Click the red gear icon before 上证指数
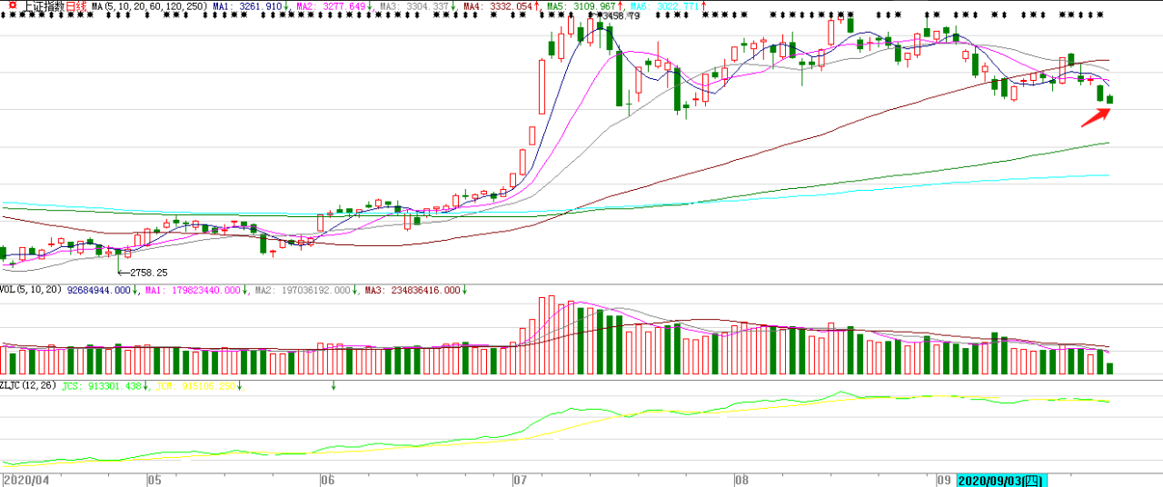 14,5
